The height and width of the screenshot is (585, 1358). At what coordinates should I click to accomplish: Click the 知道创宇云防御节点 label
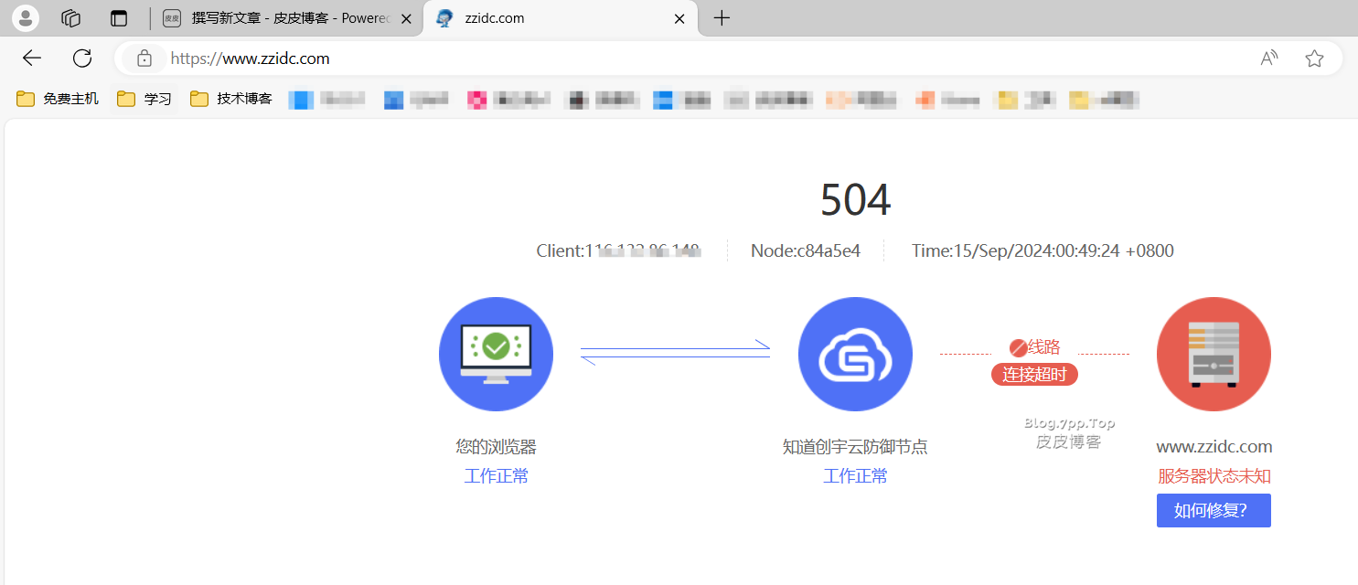(855, 447)
